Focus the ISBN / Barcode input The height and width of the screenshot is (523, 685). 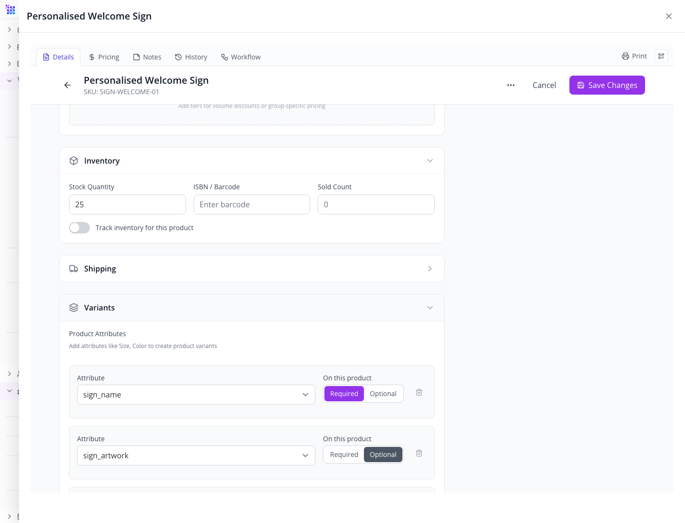click(x=252, y=204)
